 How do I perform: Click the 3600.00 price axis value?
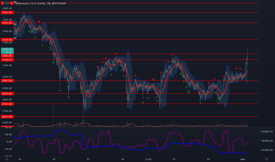(7, 8)
